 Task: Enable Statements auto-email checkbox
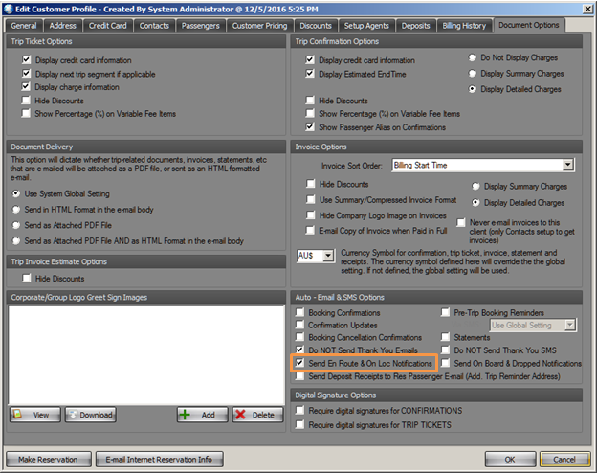pos(446,337)
